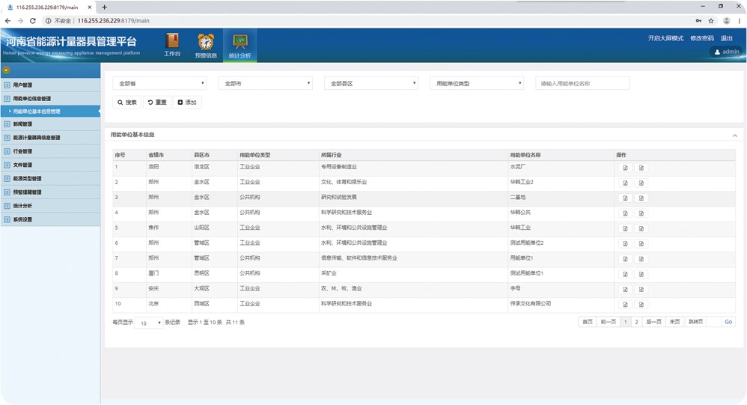Image resolution: width=747 pixels, height=405 pixels.
Task: Select 用能单位基本信息管理 submenu item
Action: click(50, 112)
